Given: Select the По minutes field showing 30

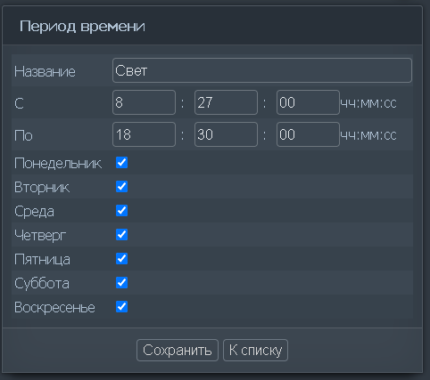Looking at the screenshot, I should [x=226, y=134].
